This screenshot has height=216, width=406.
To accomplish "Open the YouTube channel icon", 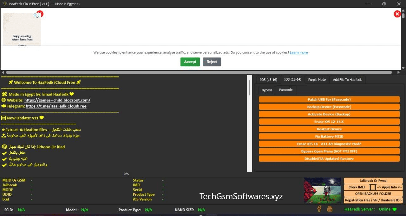I will tap(330, 209).
